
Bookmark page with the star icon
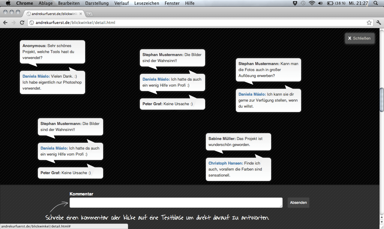click(369, 22)
